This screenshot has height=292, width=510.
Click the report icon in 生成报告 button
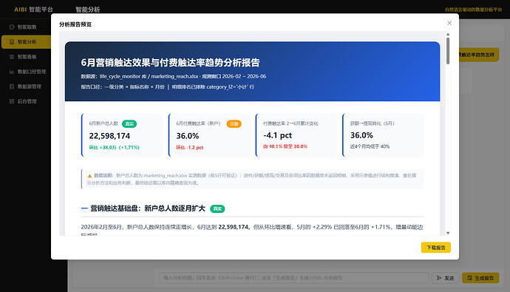469,278
